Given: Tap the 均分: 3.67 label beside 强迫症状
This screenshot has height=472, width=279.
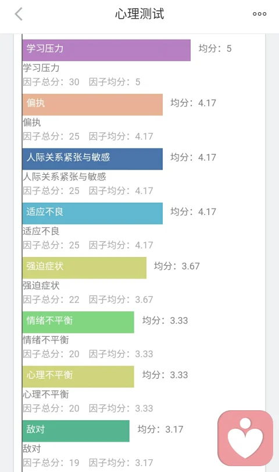Looking at the screenshot, I should point(177,266).
